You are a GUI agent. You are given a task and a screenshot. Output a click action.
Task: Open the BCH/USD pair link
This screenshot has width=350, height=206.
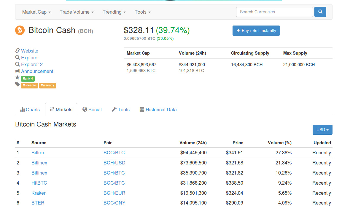coord(114,163)
